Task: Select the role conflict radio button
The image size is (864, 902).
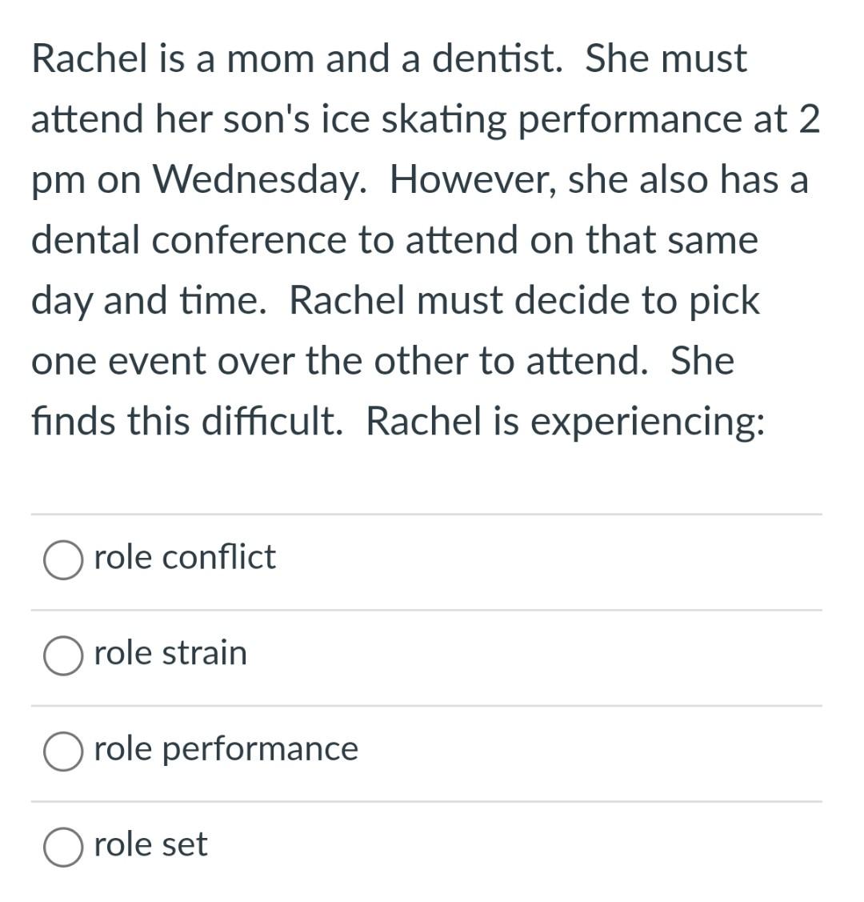Action: [x=62, y=559]
